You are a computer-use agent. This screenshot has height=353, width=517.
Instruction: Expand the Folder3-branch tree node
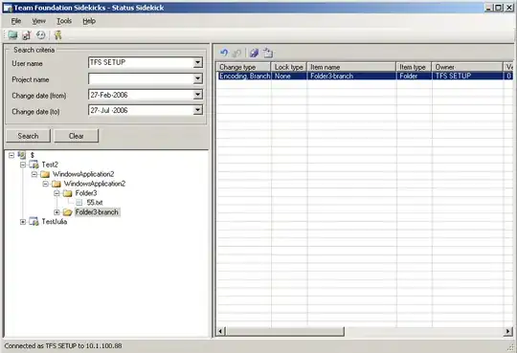point(56,212)
